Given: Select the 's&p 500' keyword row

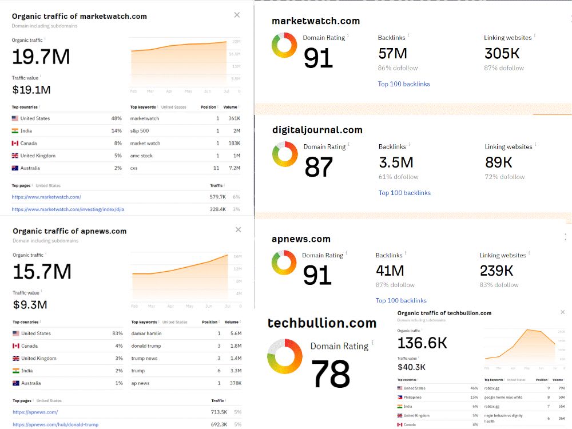Looking at the screenshot, I should pyautogui.click(x=185, y=131).
